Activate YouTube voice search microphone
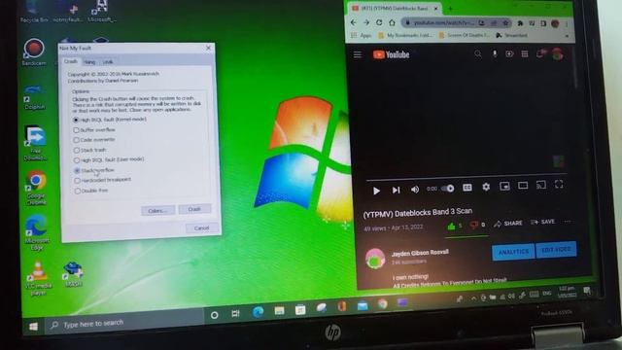 point(495,53)
